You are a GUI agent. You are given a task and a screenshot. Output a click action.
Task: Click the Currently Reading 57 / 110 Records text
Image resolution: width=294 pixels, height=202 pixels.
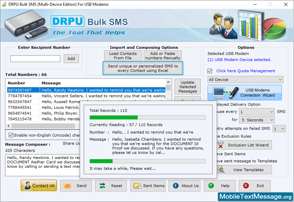[126, 125]
